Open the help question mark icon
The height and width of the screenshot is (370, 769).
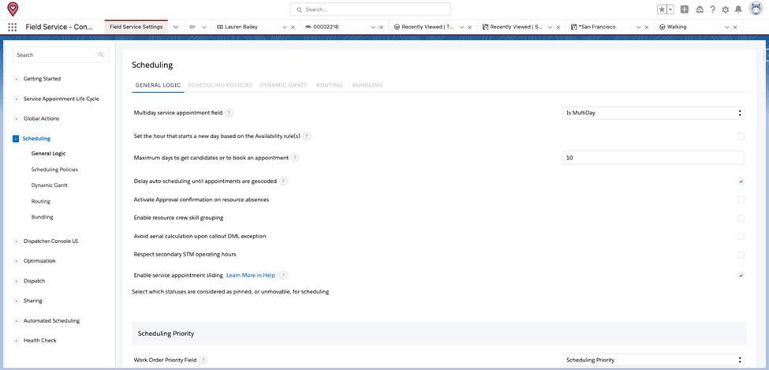coord(712,9)
